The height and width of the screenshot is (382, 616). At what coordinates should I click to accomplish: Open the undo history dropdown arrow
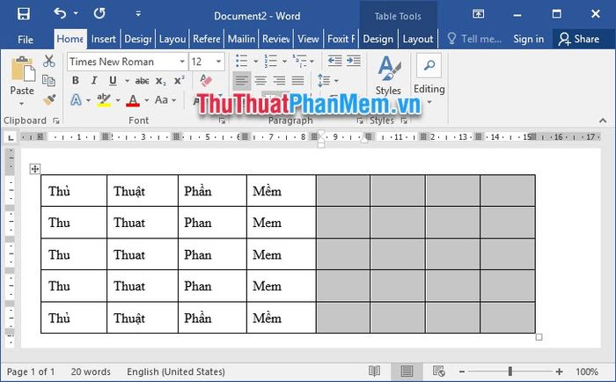point(76,13)
